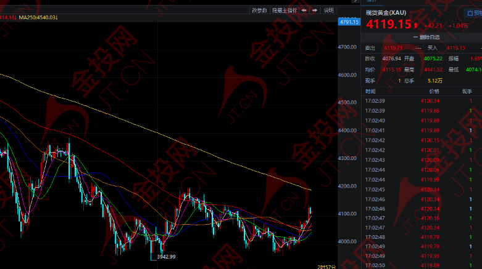482x269 pixels.
Task: Select the MA250 moving average label
Action: click(x=38, y=17)
